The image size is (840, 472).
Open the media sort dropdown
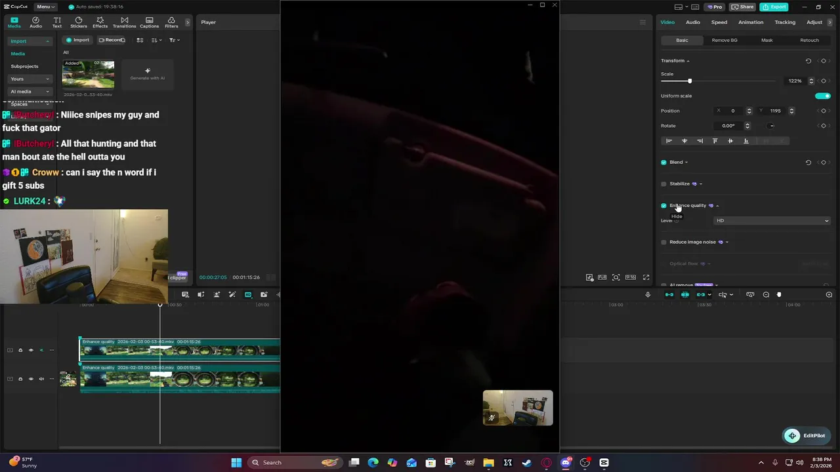(x=156, y=40)
